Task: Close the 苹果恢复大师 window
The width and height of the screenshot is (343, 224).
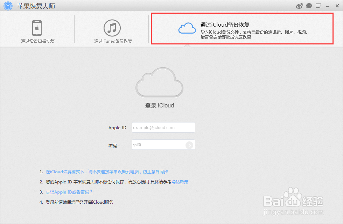Action: point(337,6)
